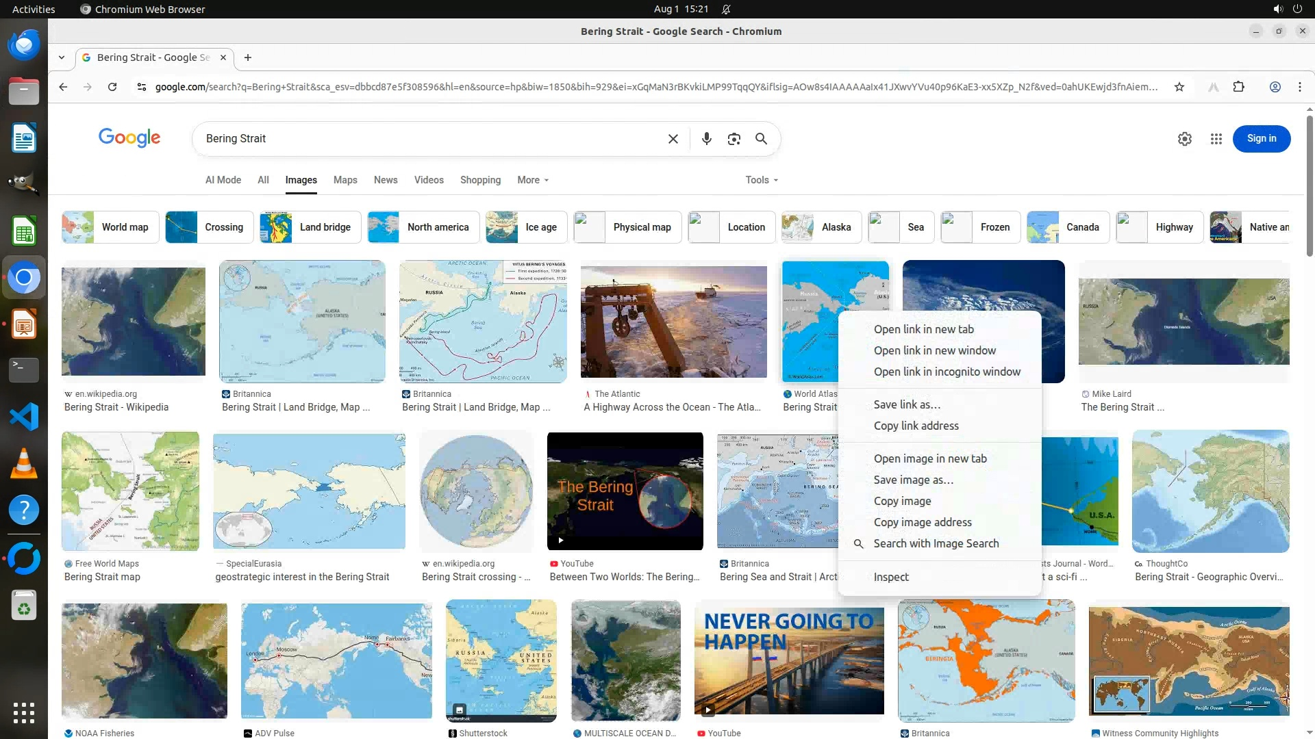The width and height of the screenshot is (1315, 739).
Task: Click the page's vertical scrollbar
Action: [x=1310, y=185]
